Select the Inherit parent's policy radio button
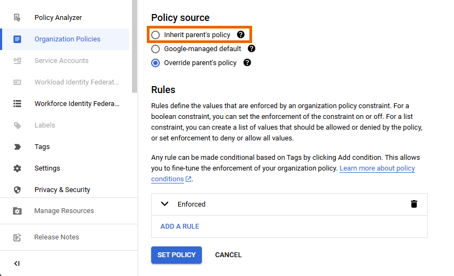Image resolution: width=454 pixels, height=276 pixels. pyautogui.click(x=155, y=35)
